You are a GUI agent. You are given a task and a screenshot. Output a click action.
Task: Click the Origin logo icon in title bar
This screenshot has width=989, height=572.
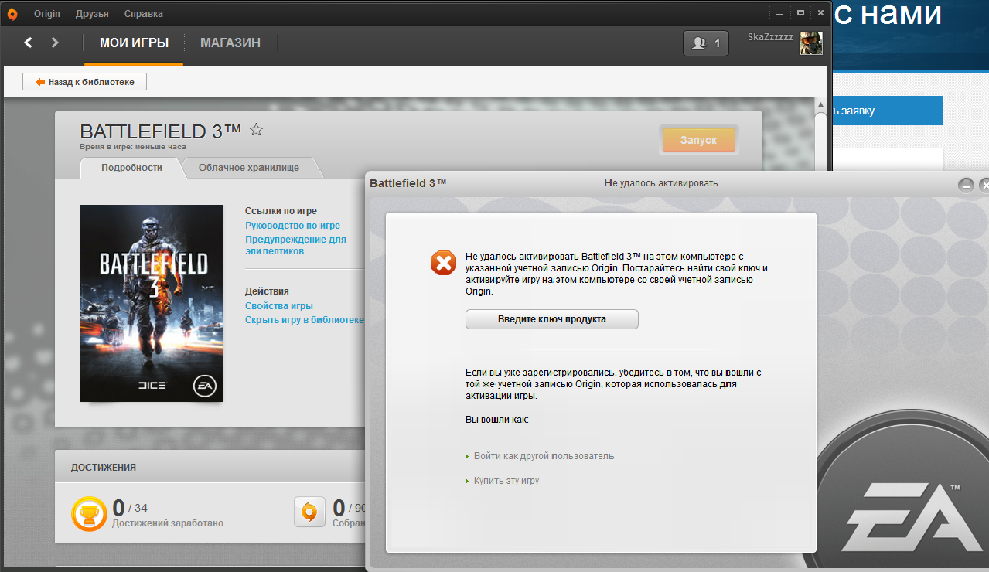tap(12, 13)
